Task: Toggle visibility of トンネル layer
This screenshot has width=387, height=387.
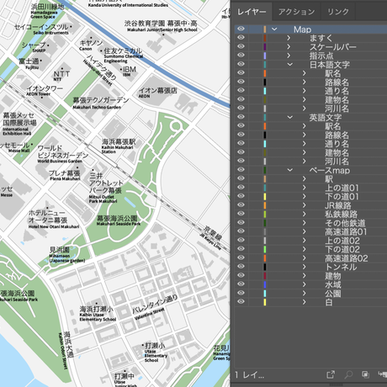Action: [x=241, y=267]
